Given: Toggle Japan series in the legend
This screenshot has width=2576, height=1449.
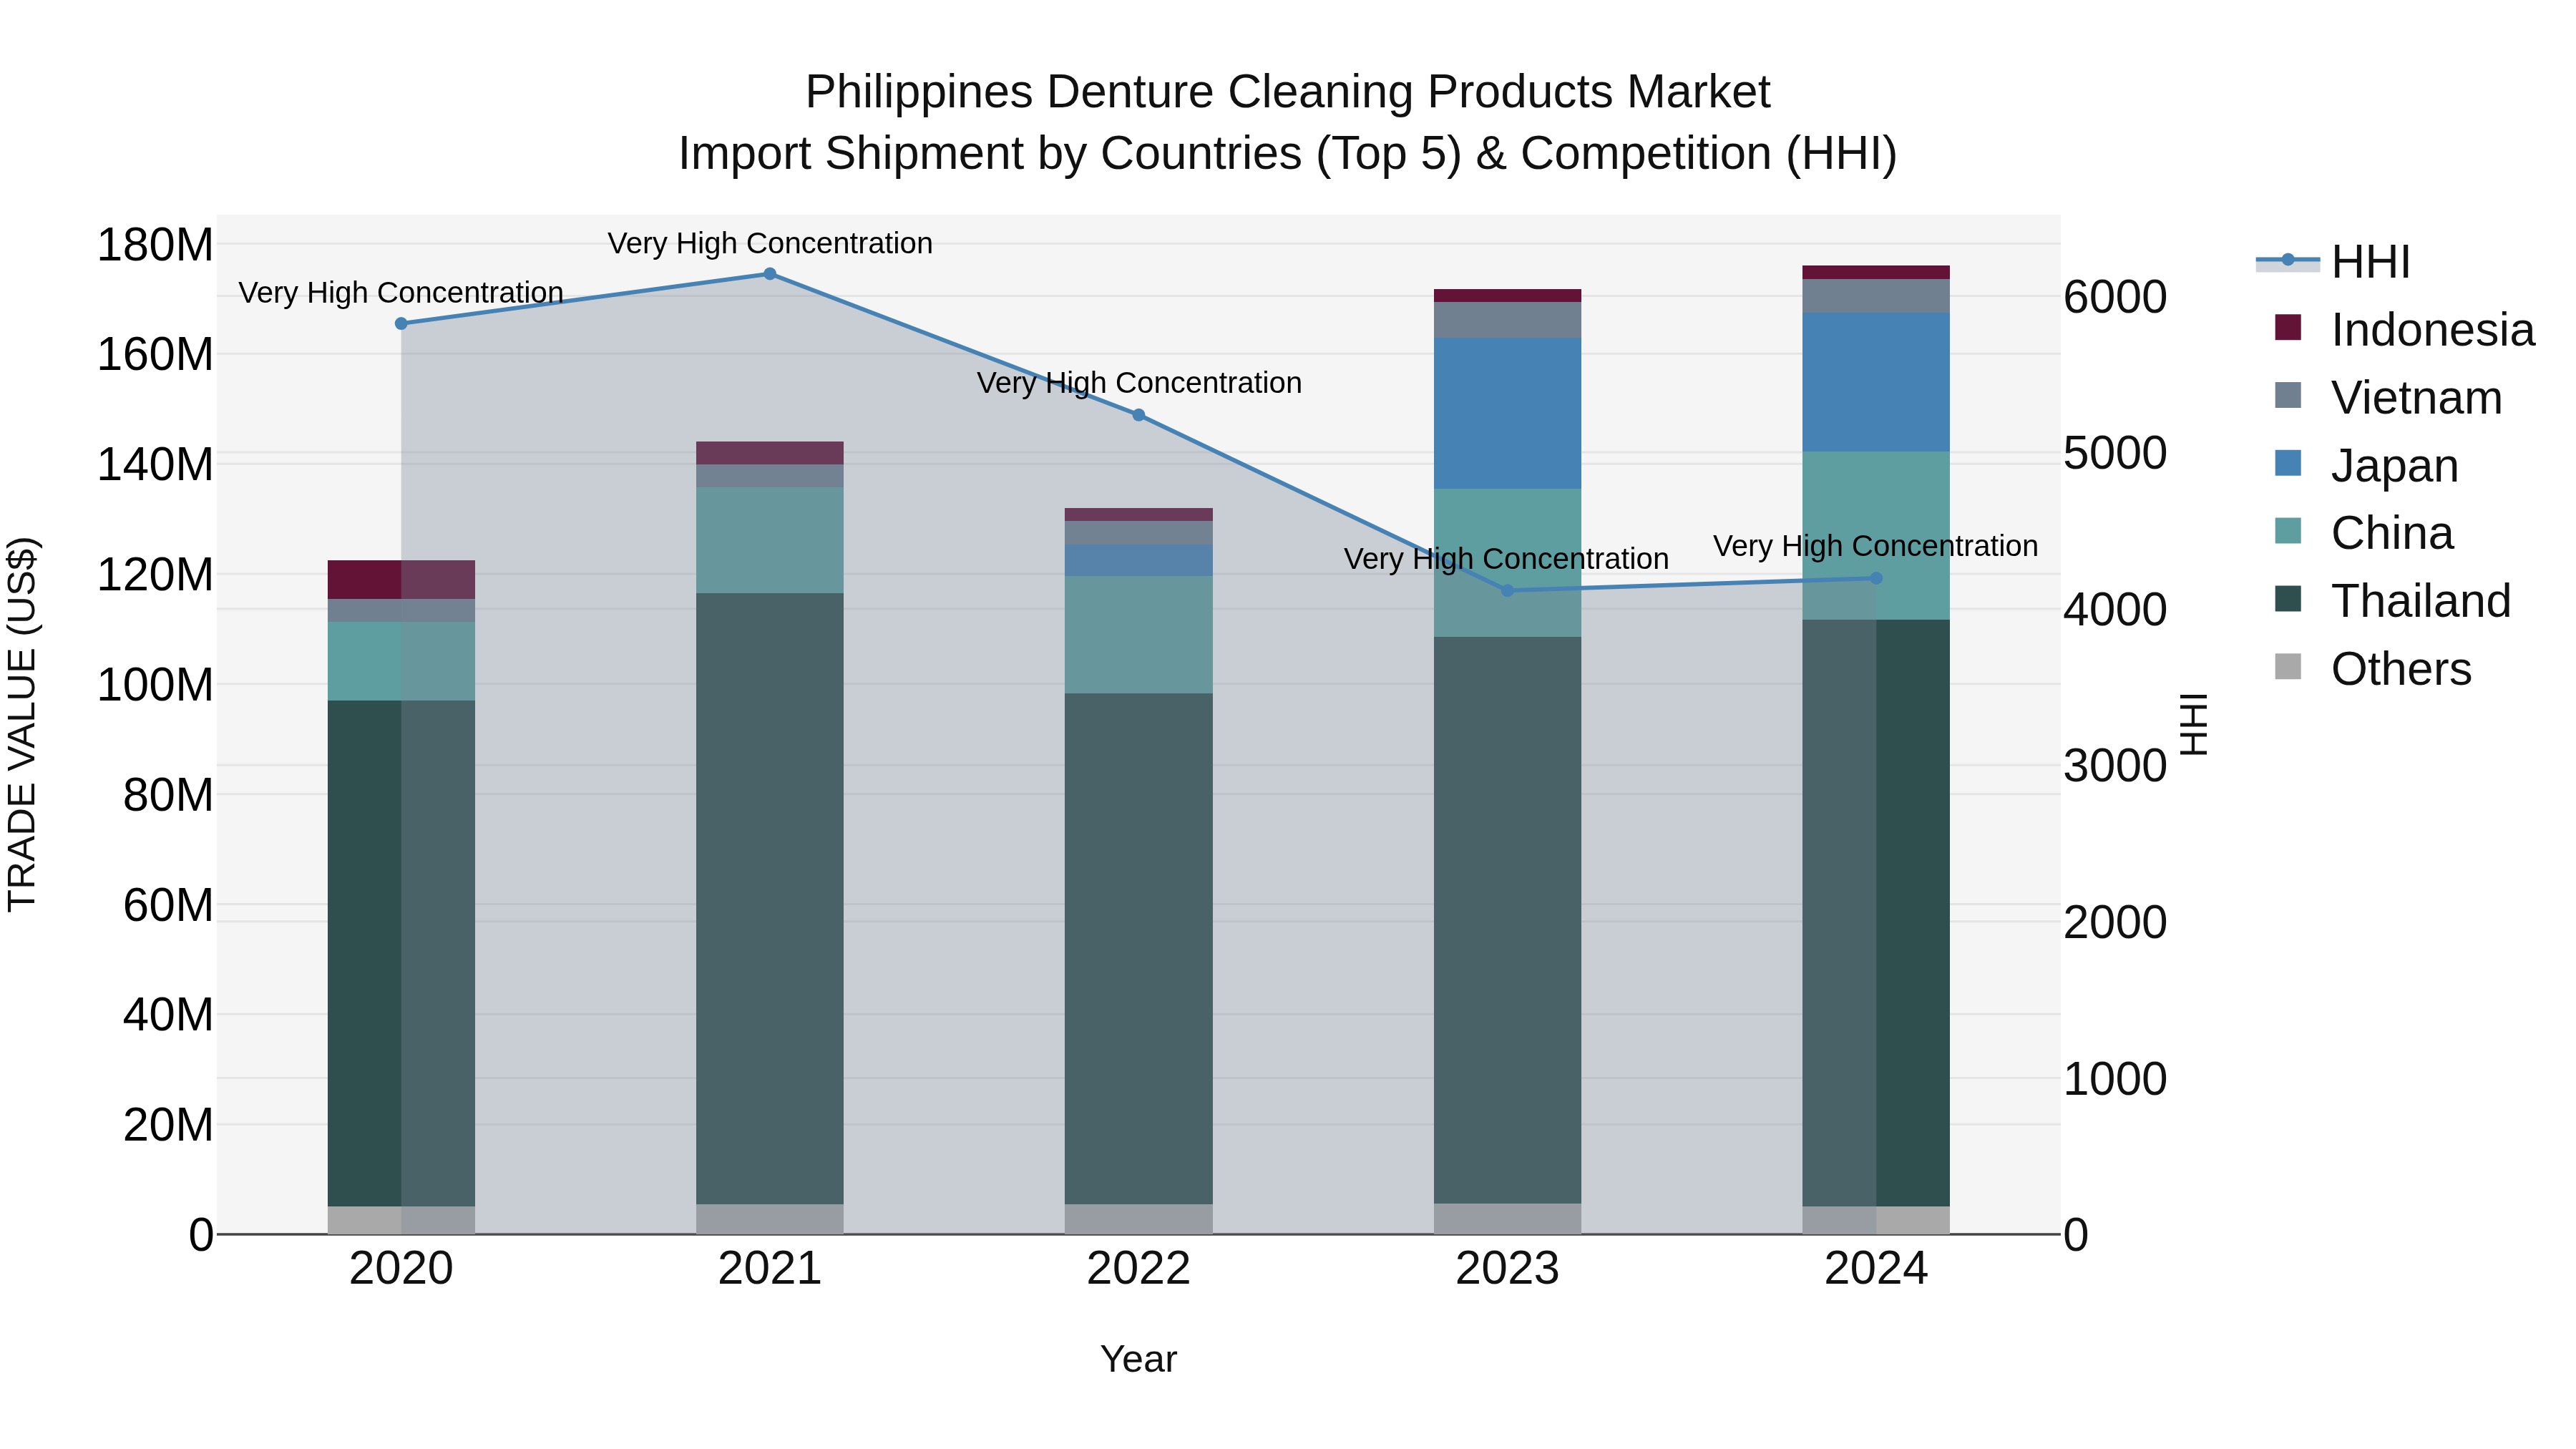Looking at the screenshot, I should (x=2366, y=466).
